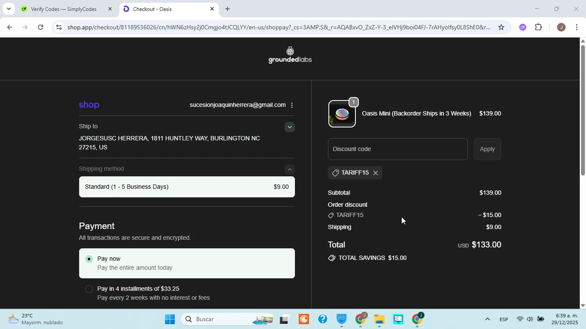Go back to previous page
The image size is (586, 329).
pos(9,27)
